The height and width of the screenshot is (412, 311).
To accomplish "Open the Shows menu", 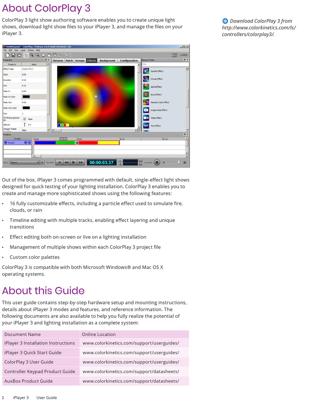I will (31, 50).
